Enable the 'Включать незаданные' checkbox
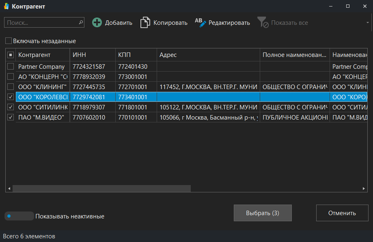Screen dimensions: 373x242 pyautogui.click(x=9, y=41)
